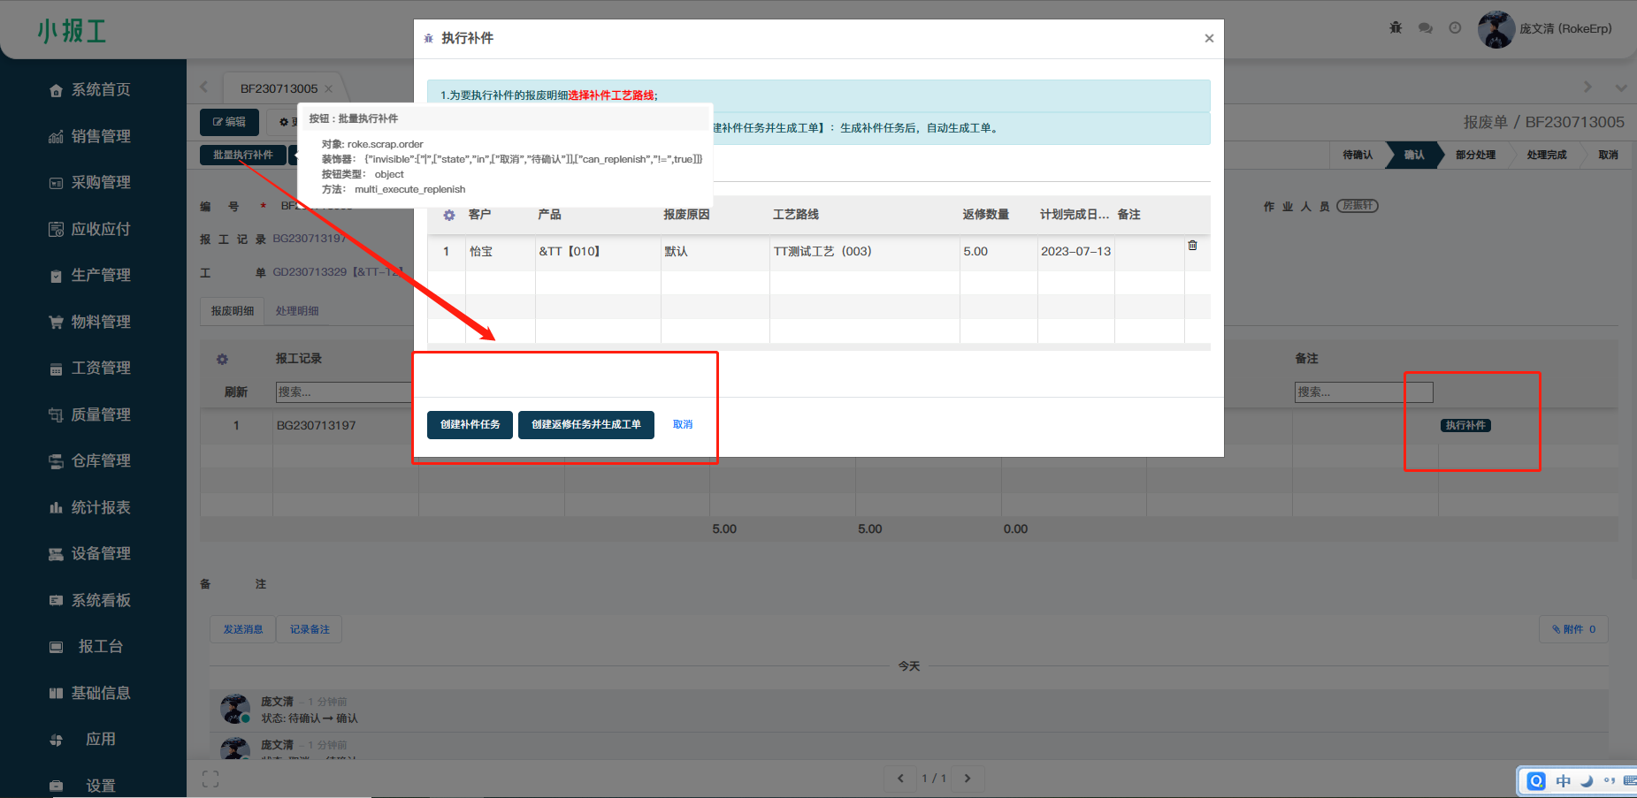Expand the tab list chevron dropdown
This screenshot has width=1637, height=798.
tap(1620, 87)
